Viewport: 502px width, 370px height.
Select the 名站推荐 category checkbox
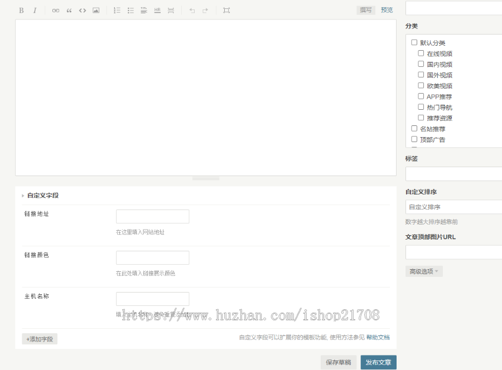(414, 129)
